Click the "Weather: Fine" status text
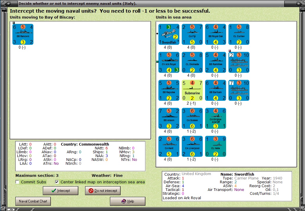 tap(107, 176)
